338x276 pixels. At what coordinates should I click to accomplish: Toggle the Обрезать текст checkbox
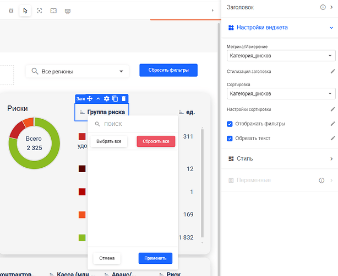coord(230,138)
